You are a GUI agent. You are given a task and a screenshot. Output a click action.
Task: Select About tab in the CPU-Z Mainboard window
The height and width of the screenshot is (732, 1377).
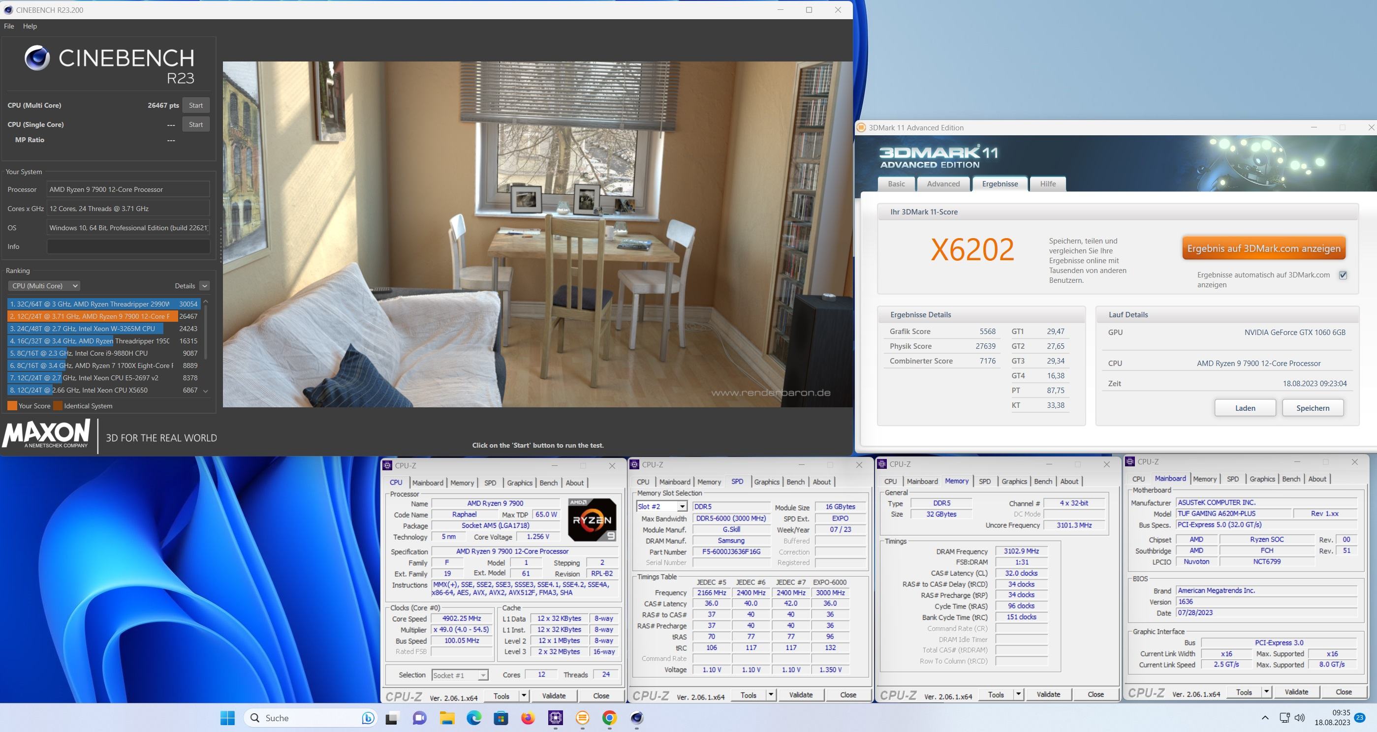(x=1317, y=479)
